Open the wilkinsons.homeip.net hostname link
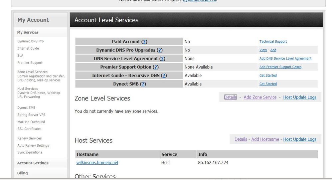332x180 pixels. pos(97,163)
